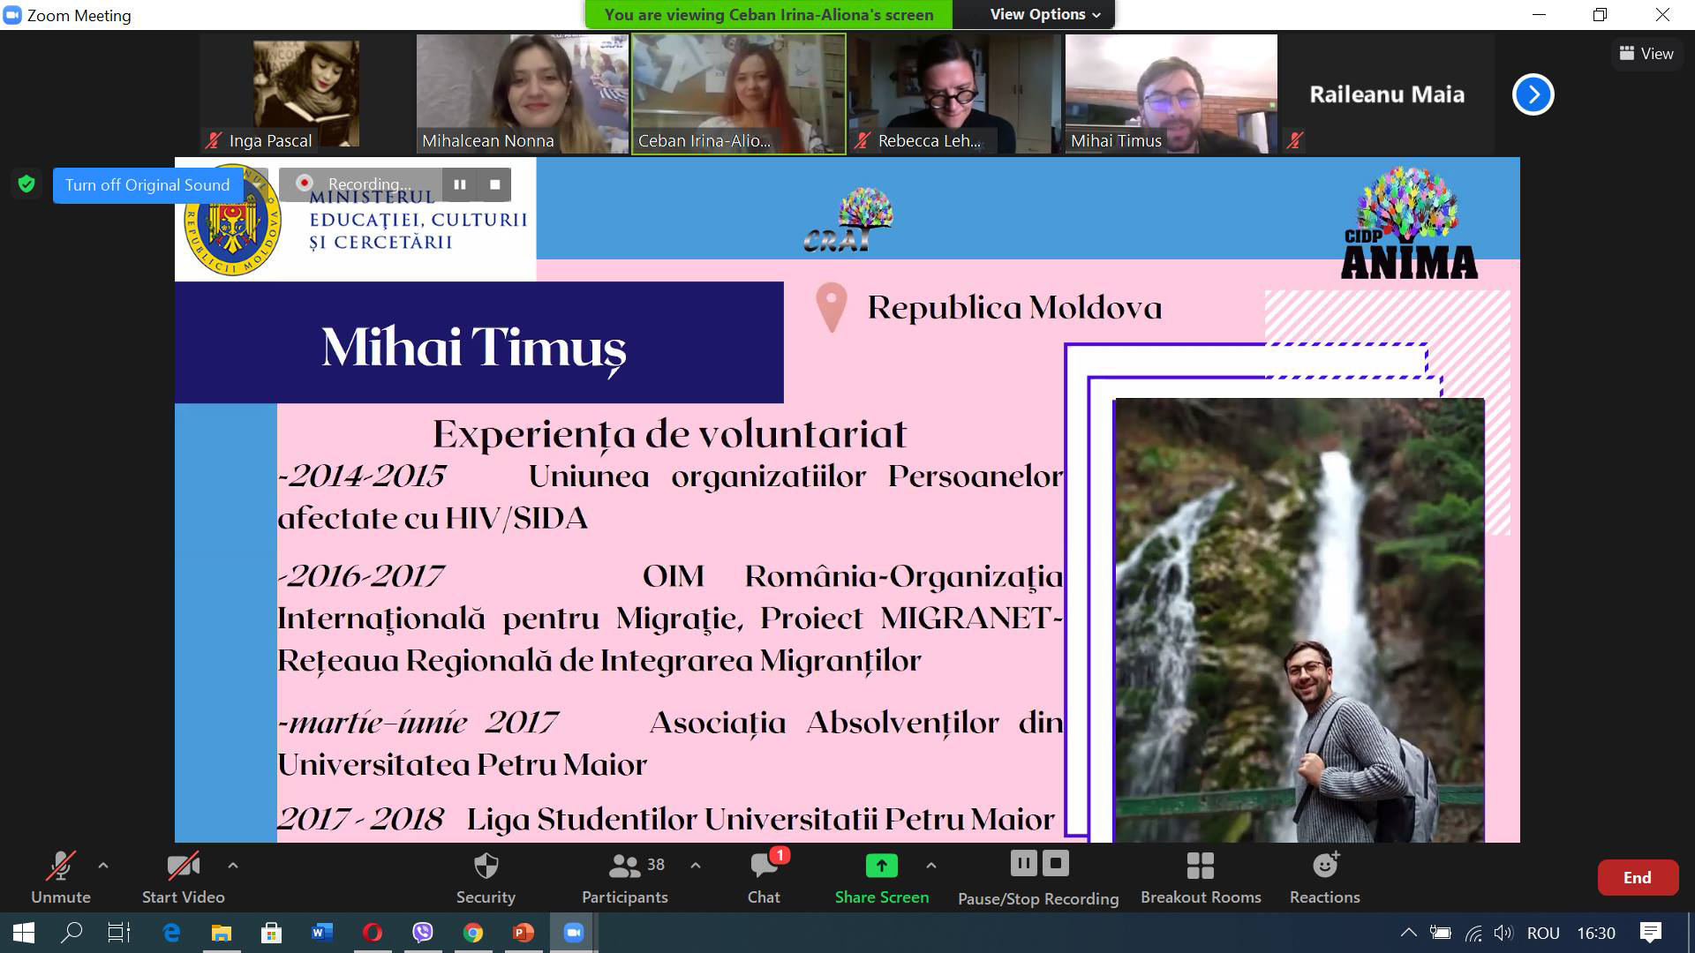Viewport: 1695px width, 953px height.
Task: Open PowerPoint from the taskbar
Action: click(524, 933)
